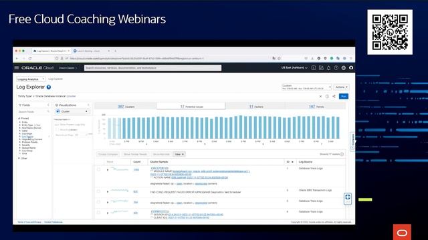
Task: Click the Log Explorer breadcrumb link
Action: pyautogui.click(x=56, y=79)
